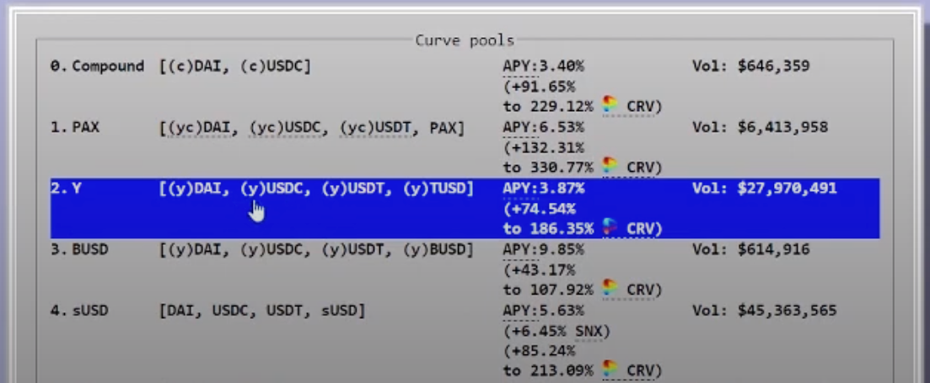This screenshot has width=930, height=383.
Task: Click the APY:9.85% label for BUSD
Action: (x=543, y=250)
